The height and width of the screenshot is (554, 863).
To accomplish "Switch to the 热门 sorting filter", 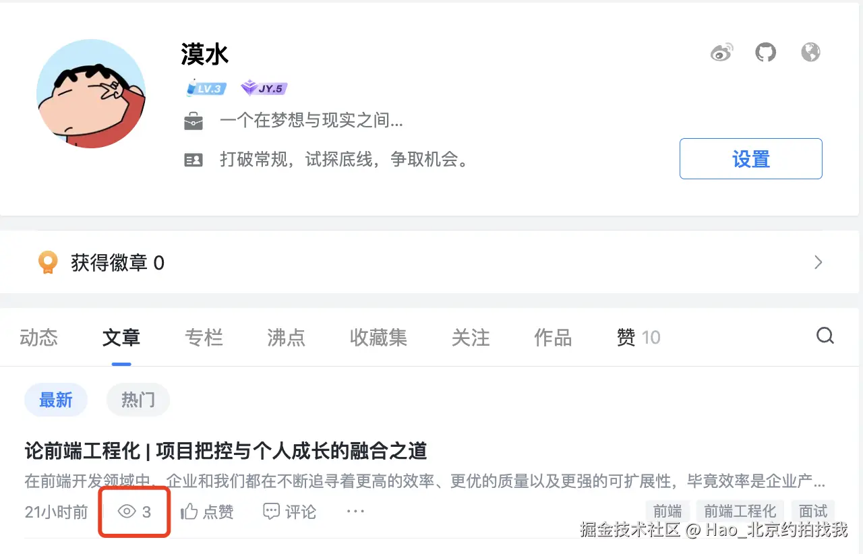I will pyautogui.click(x=138, y=400).
